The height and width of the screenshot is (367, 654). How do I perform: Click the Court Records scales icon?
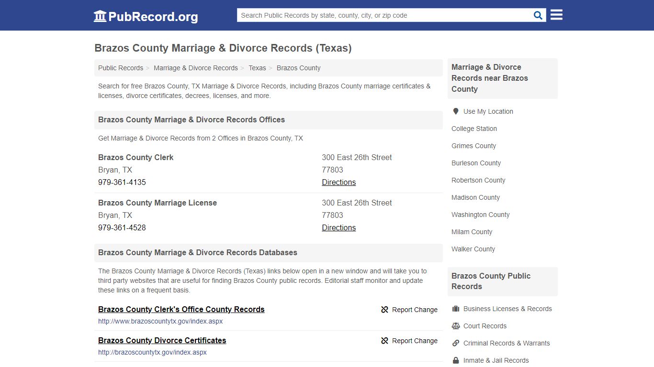click(456, 326)
